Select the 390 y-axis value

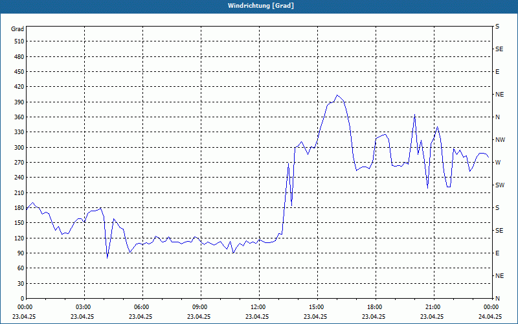click(19, 102)
